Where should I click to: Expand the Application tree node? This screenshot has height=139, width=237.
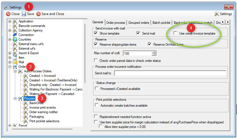[x=10, y=21]
